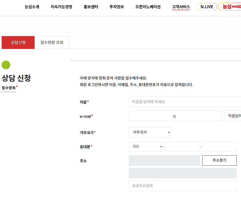Screen dimensions: 241x199
Task: Click the green circle icon above 상담 신청
Action: click(6, 65)
